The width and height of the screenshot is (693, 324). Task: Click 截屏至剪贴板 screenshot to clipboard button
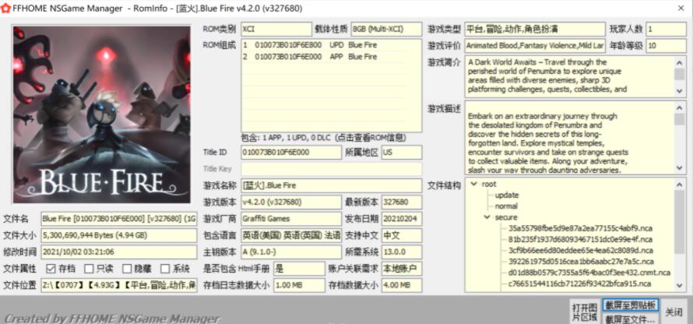point(630,305)
